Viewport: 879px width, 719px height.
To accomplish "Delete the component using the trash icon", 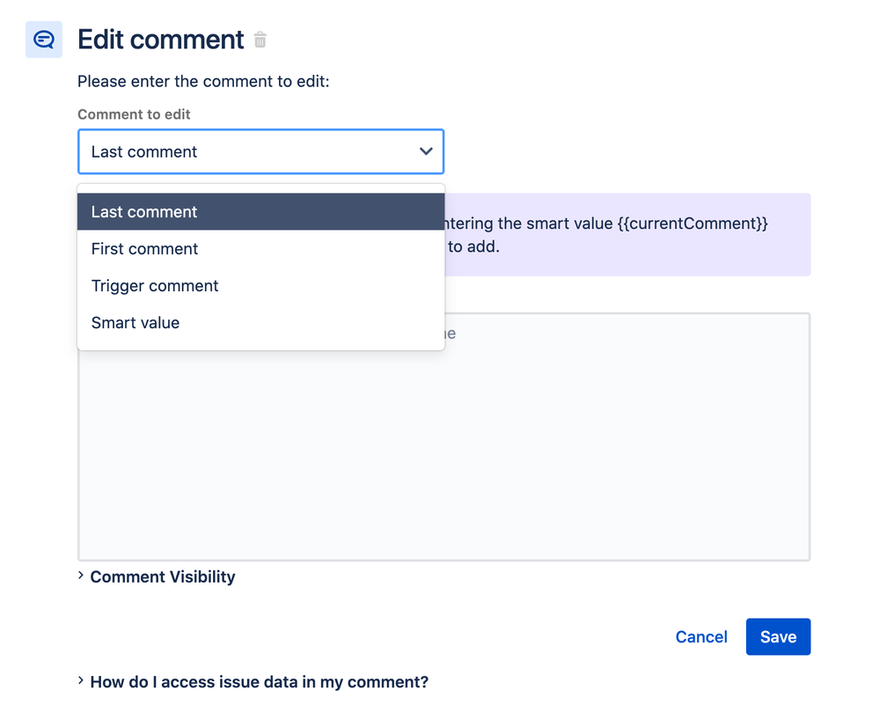I will point(260,40).
